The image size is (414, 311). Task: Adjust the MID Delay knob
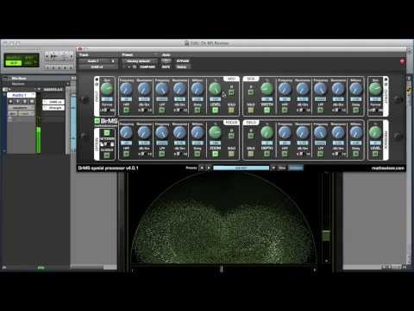198,89
